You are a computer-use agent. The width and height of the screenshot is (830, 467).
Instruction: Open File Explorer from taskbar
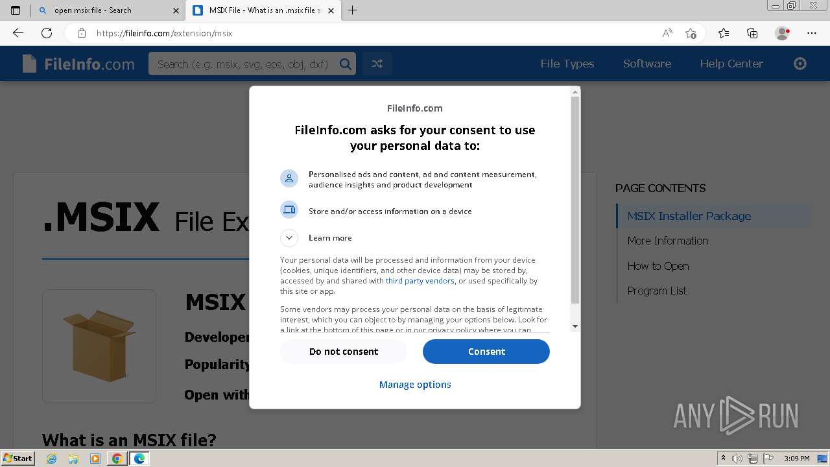coord(73,459)
